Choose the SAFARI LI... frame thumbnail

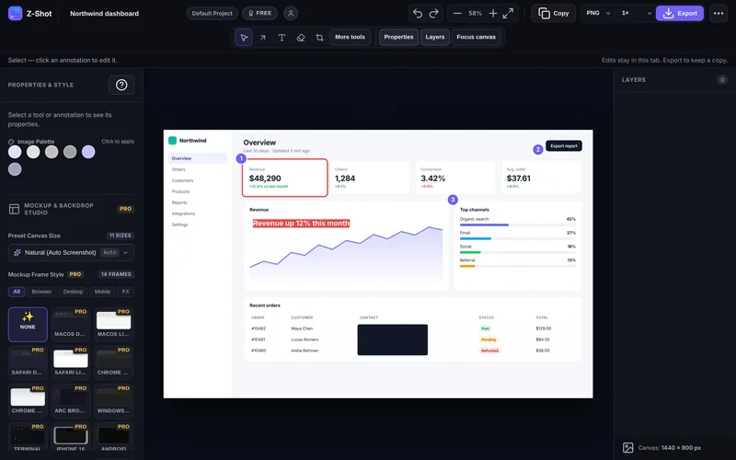pos(71,362)
